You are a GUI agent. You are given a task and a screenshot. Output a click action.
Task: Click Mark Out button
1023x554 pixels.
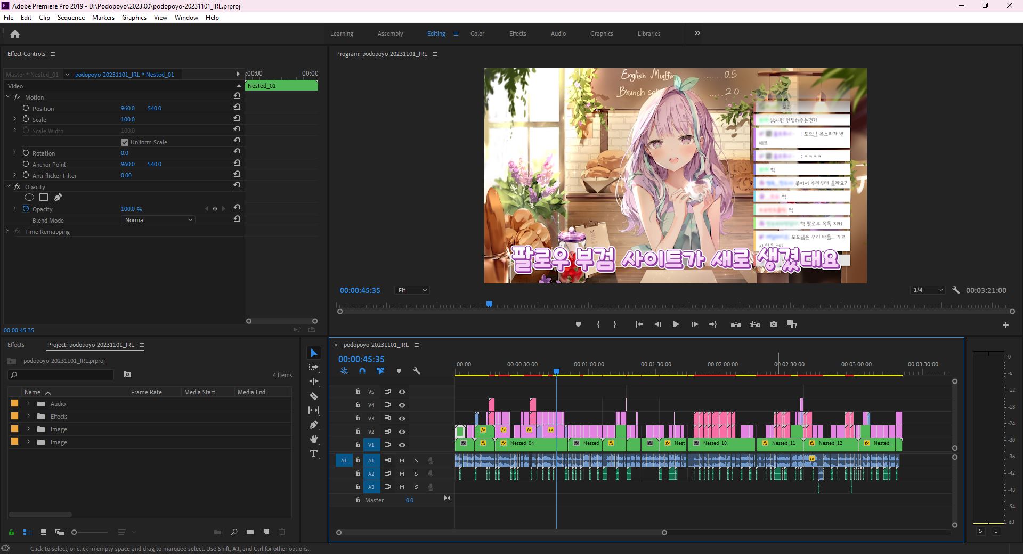coord(615,324)
